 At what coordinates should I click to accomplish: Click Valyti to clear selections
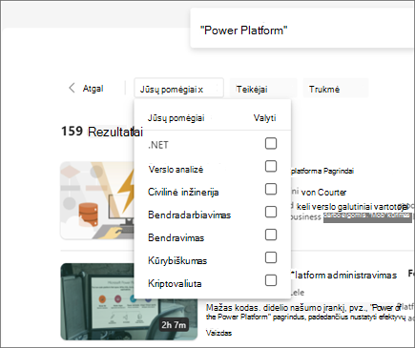click(x=264, y=118)
